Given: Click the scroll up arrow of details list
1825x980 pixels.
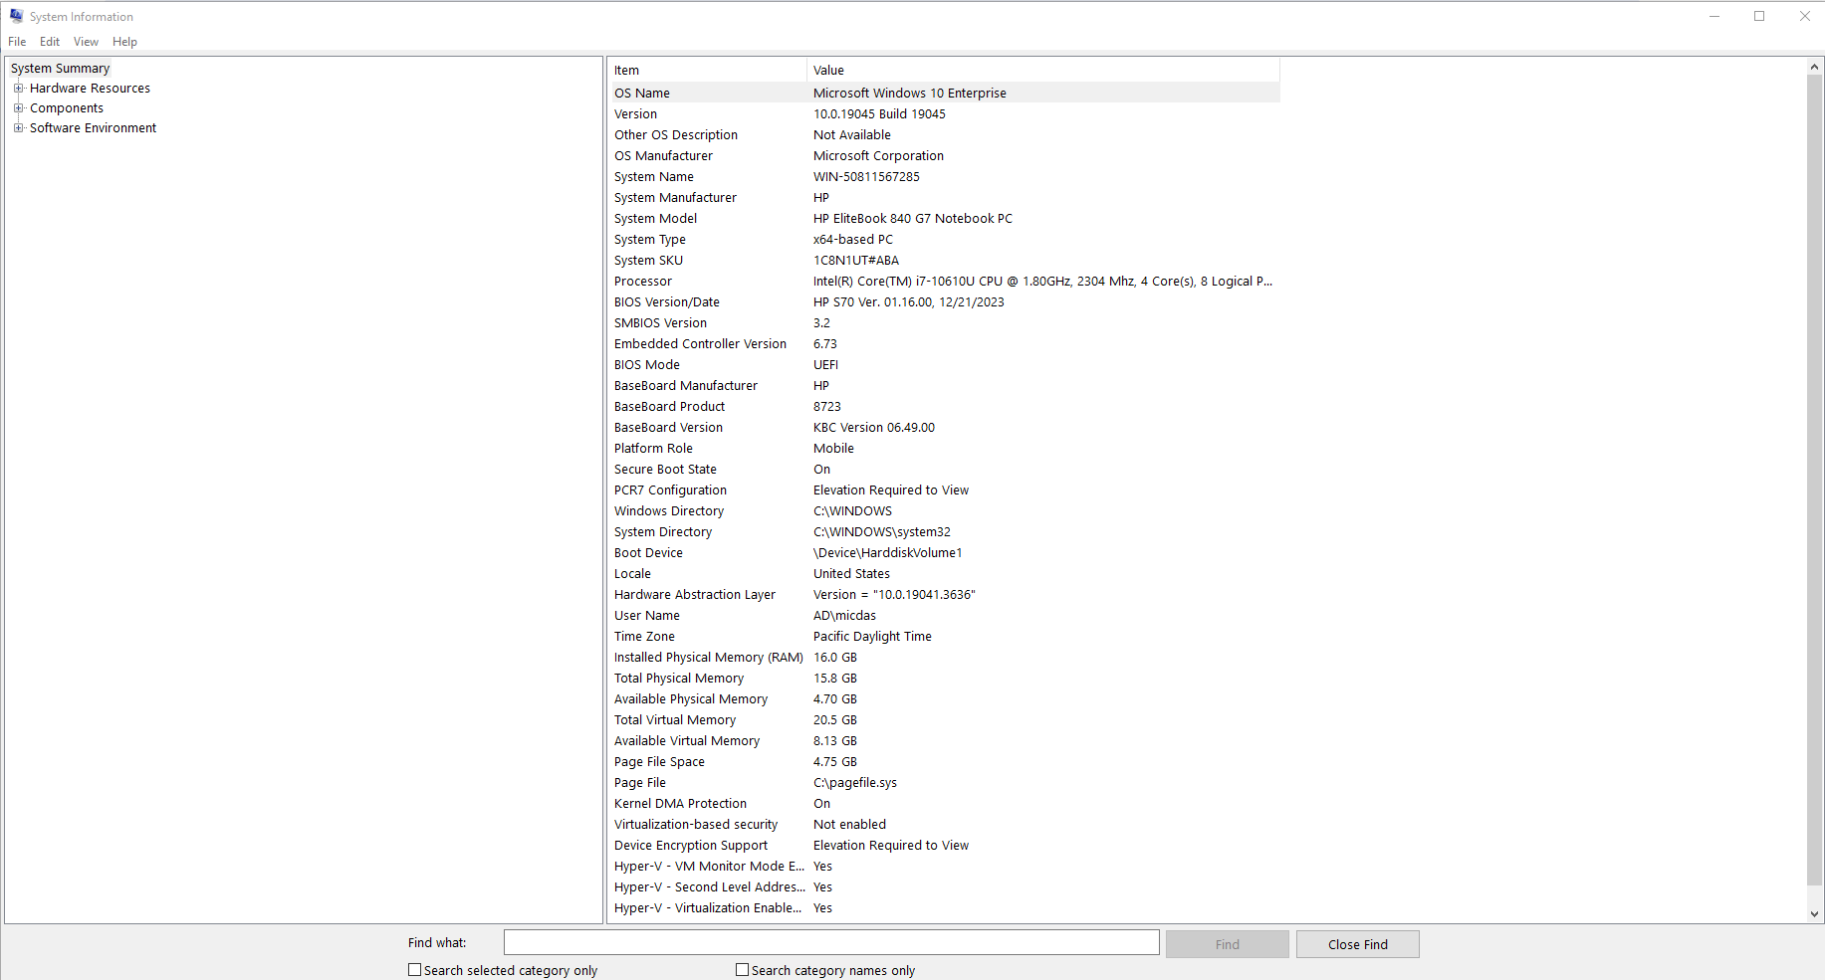Looking at the screenshot, I should click(x=1814, y=67).
